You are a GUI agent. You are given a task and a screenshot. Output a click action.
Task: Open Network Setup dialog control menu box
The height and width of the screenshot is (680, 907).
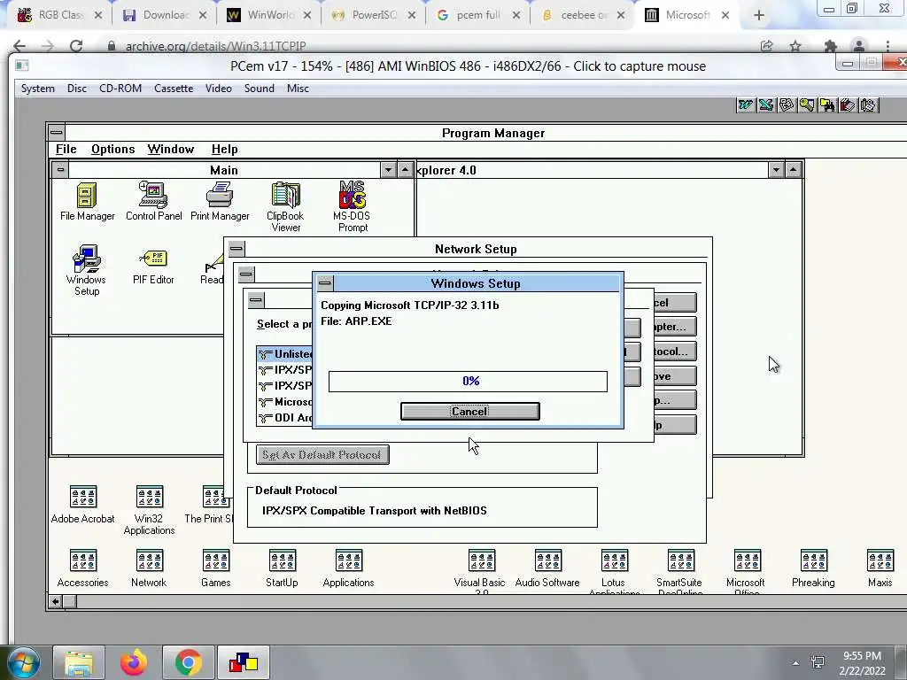pyautogui.click(x=236, y=249)
